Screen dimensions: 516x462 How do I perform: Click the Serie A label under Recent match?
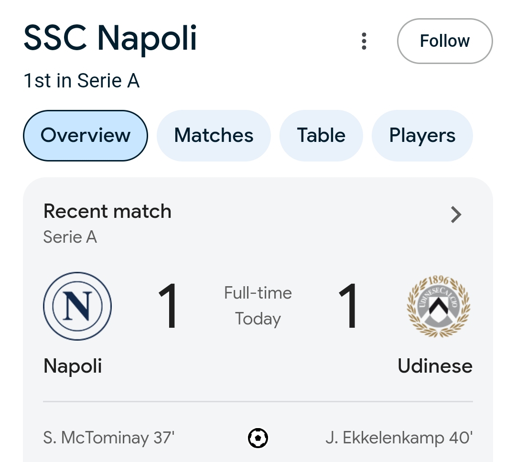tap(70, 237)
